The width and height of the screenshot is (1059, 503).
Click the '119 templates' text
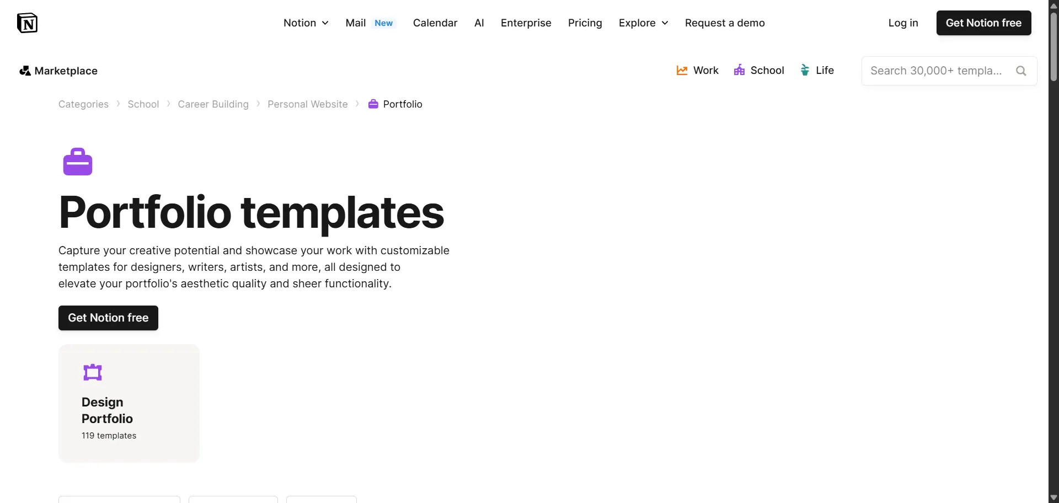pyautogui.click(x=109, y=435)
